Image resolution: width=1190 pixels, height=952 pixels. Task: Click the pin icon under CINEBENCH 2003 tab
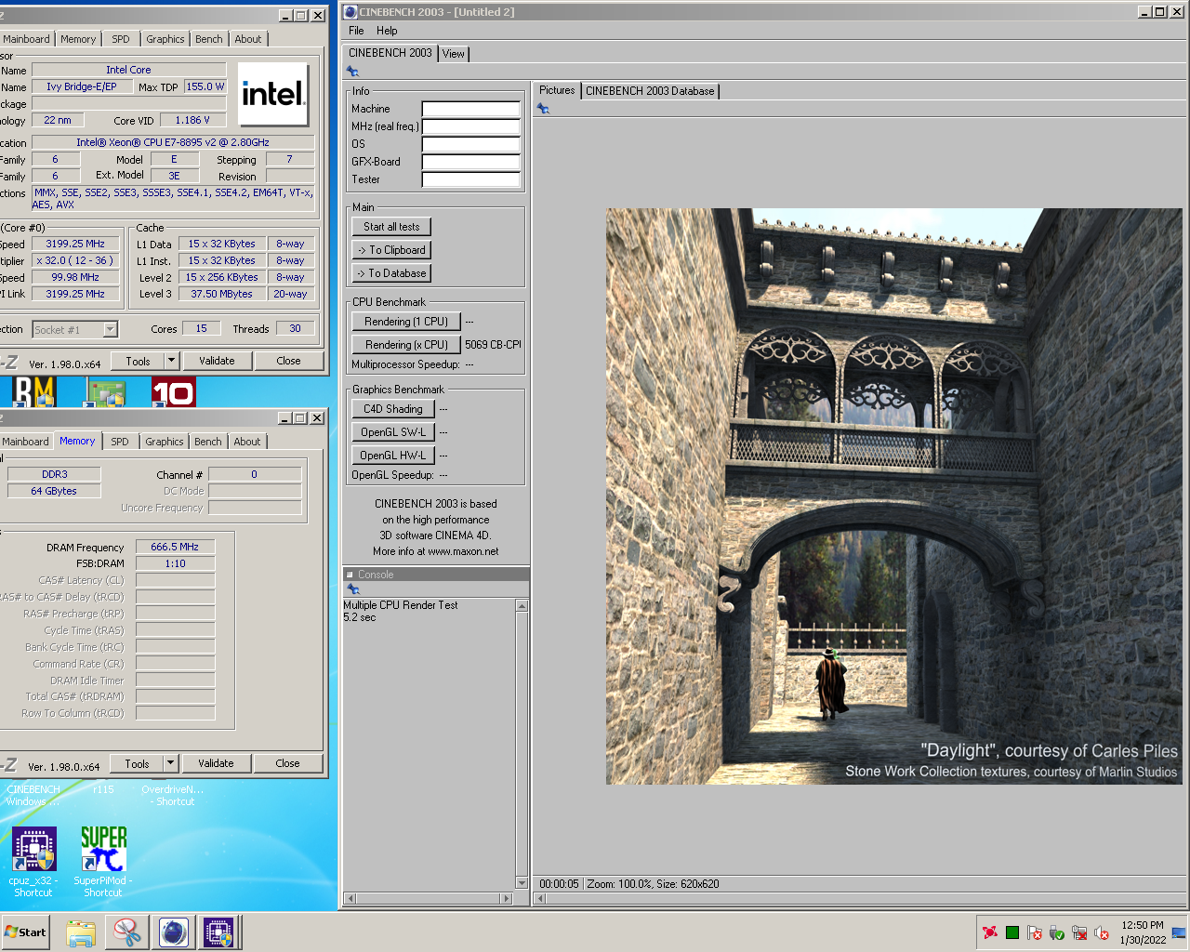[x=352, y=72]
